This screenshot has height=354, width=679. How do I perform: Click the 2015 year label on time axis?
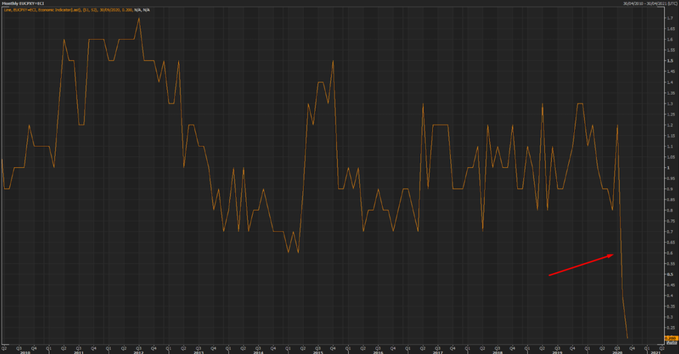(318, 352)
